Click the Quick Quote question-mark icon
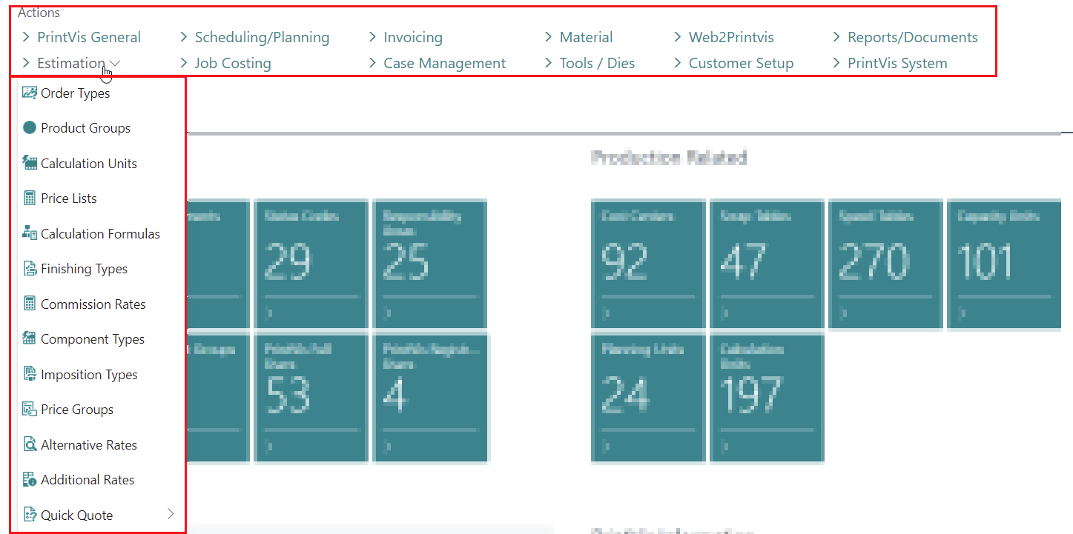1073x534 pixels. [30, 515]
